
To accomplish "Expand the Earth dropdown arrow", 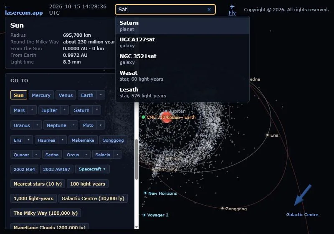I will click(101, 95).
